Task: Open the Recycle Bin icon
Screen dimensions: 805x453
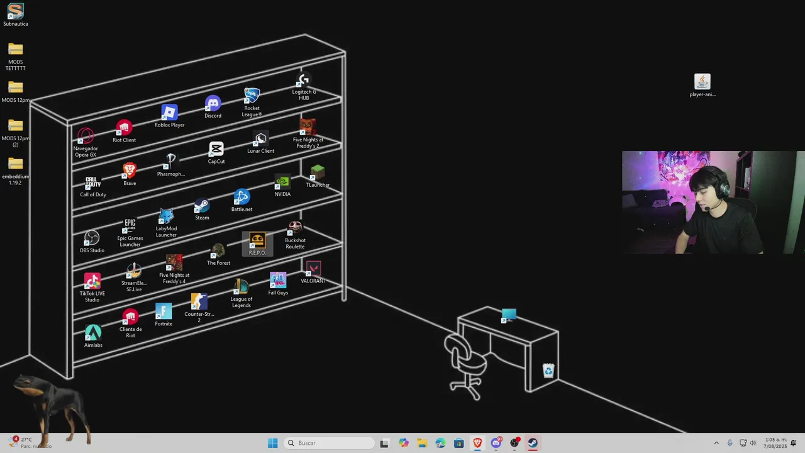Action: [x=548, y=370]
